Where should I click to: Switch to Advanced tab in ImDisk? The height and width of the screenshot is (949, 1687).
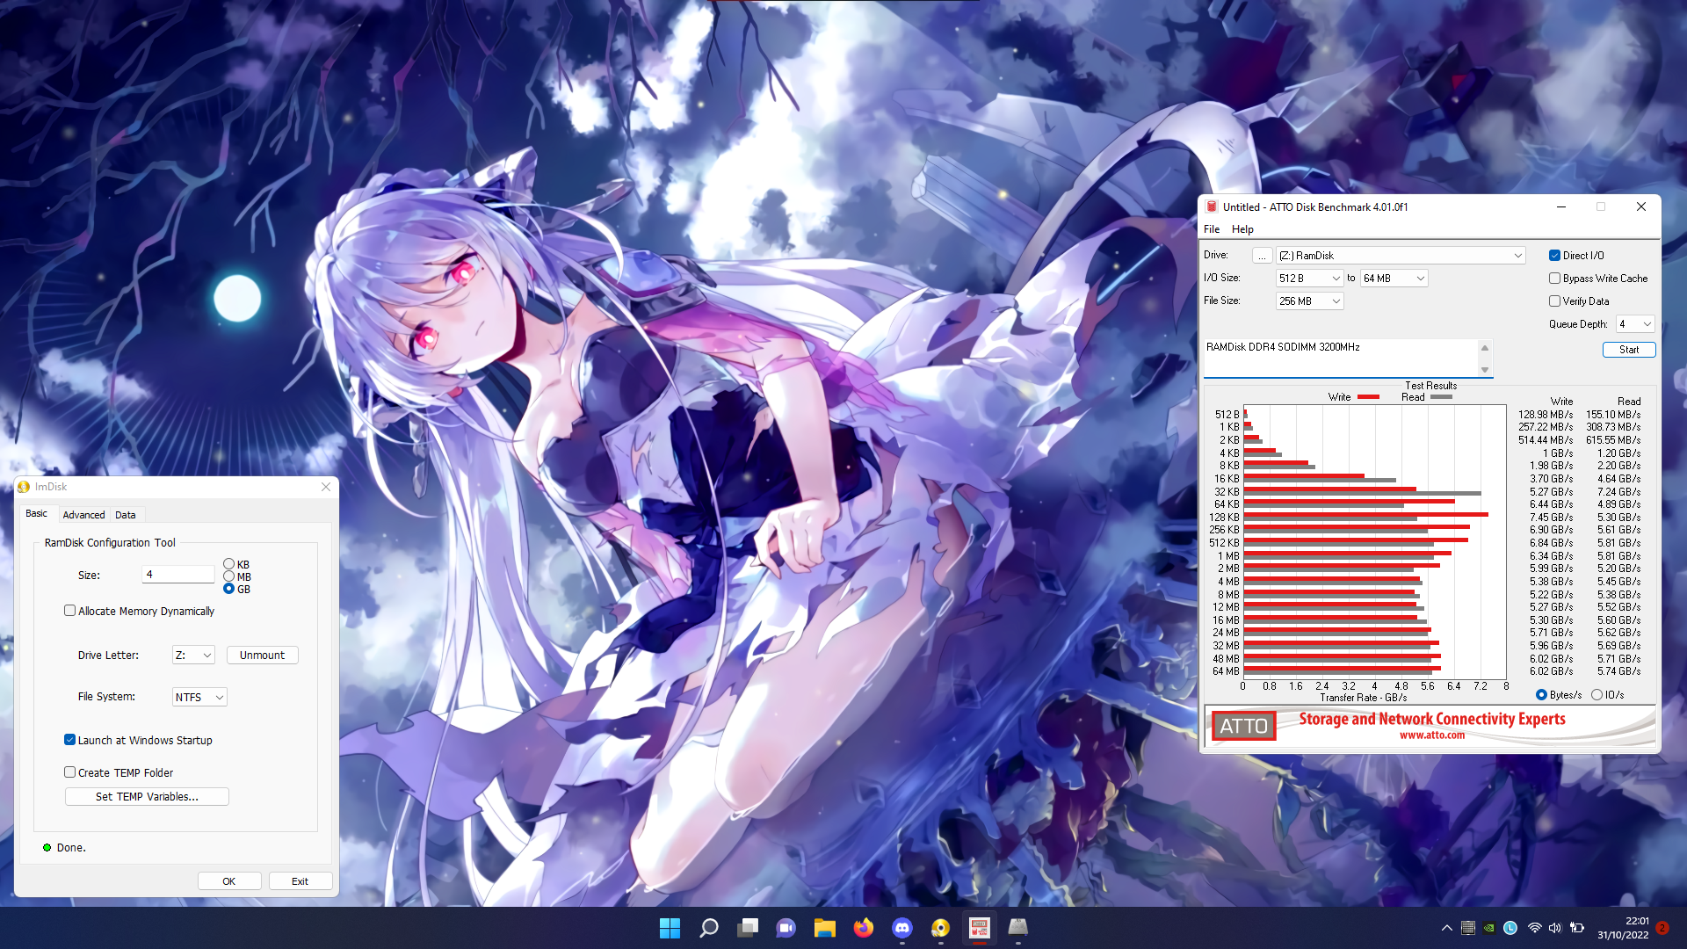[83, 515]
